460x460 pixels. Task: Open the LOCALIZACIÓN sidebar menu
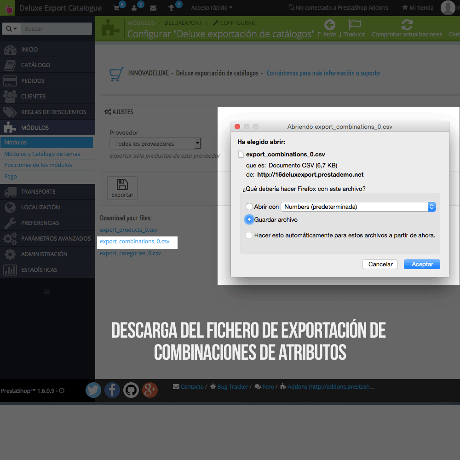[47, 207]
